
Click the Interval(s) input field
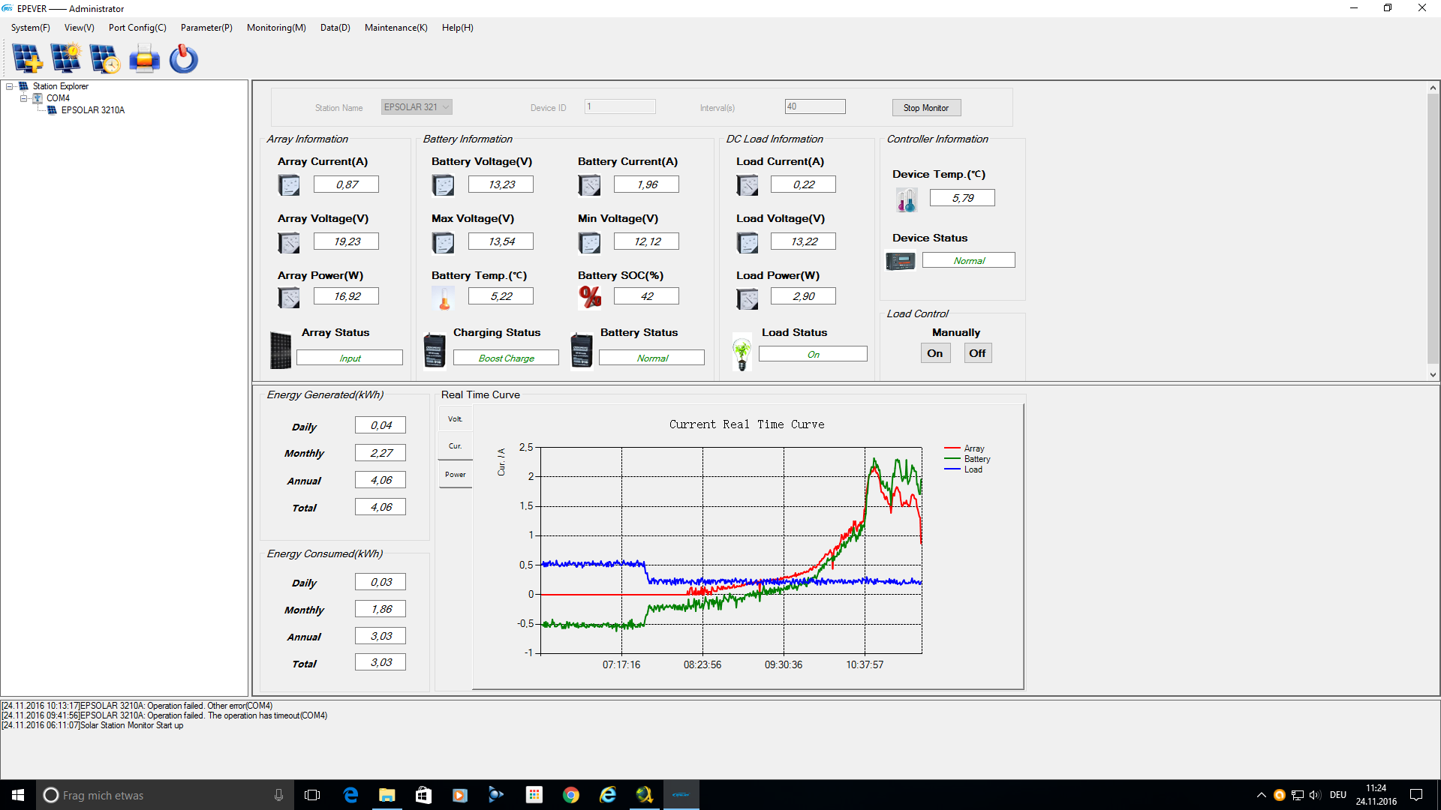tap(814, 106)
